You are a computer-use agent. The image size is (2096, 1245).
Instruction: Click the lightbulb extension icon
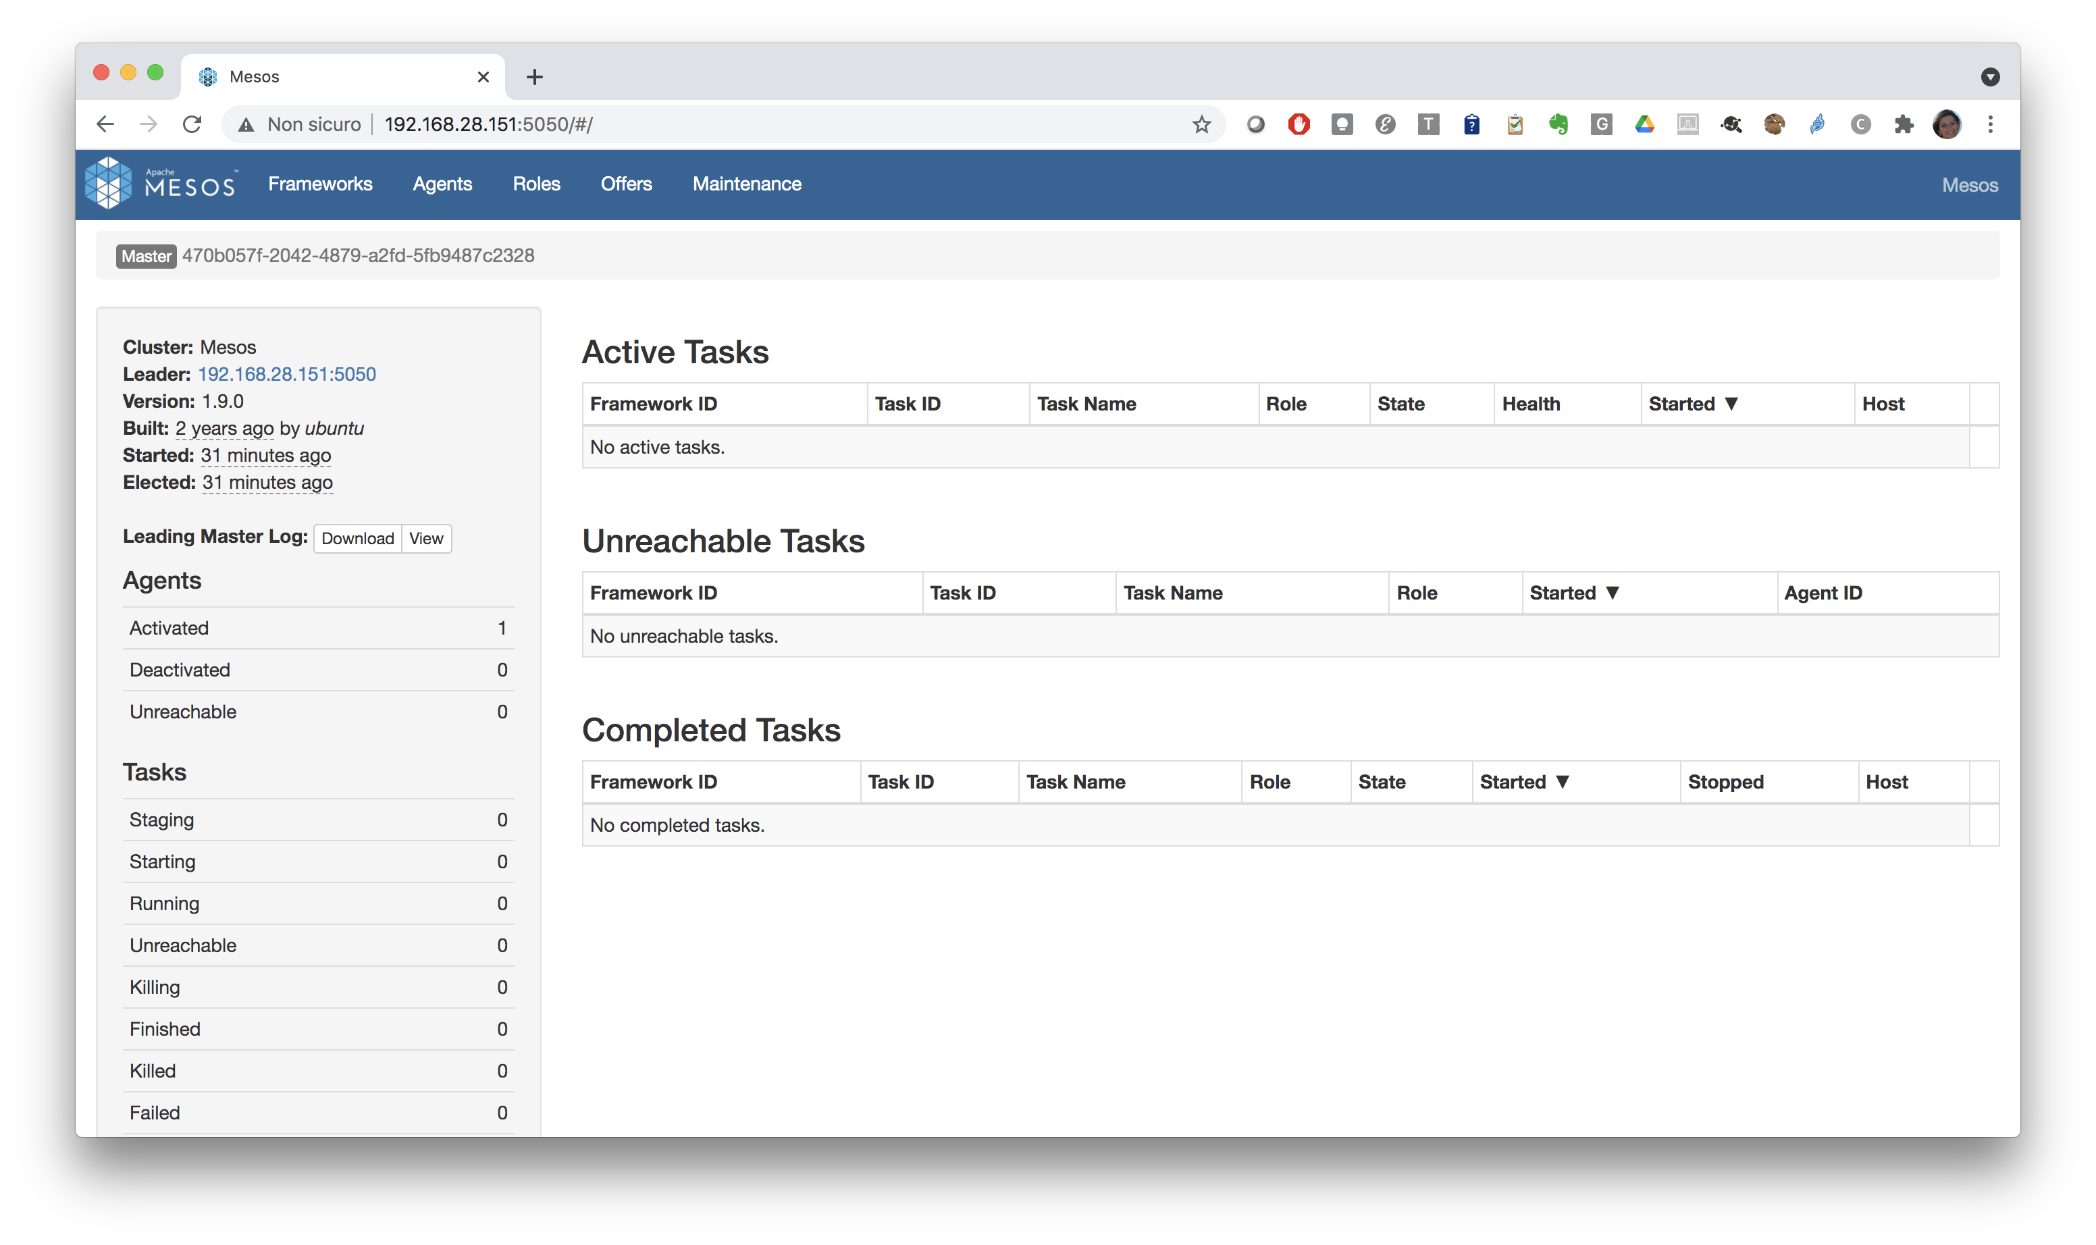point(1342,124)
